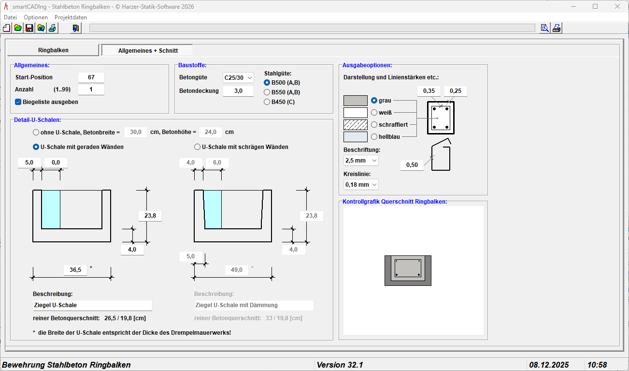Click the open file folder icon
This screenshot has height=371, width=629.
pos(18,28)
